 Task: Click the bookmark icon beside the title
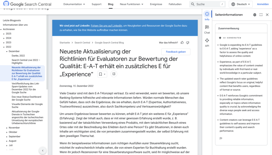100,74
